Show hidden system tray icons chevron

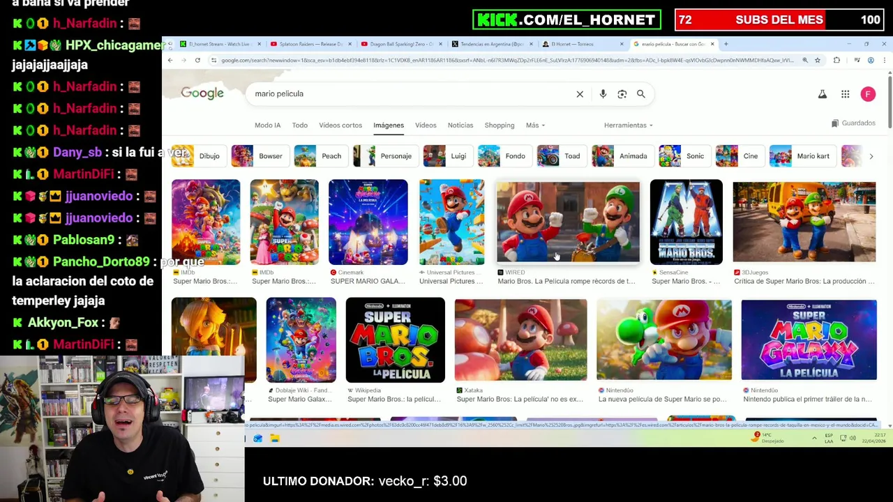(x=814, y=439)
